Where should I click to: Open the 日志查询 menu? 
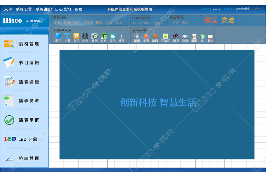[x=63, y=9]
